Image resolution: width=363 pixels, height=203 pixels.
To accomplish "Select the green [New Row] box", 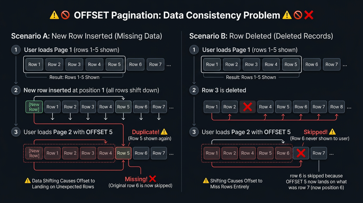I will 34,107.
